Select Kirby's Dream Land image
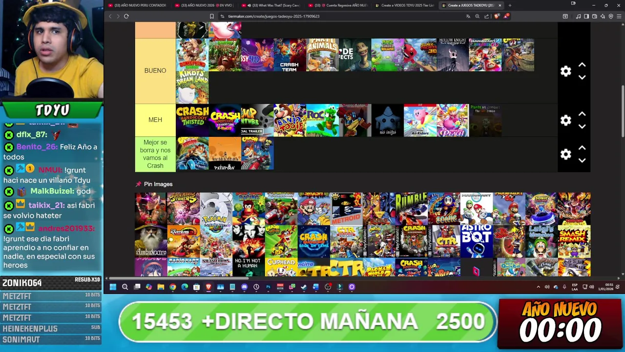 (192, 88)
